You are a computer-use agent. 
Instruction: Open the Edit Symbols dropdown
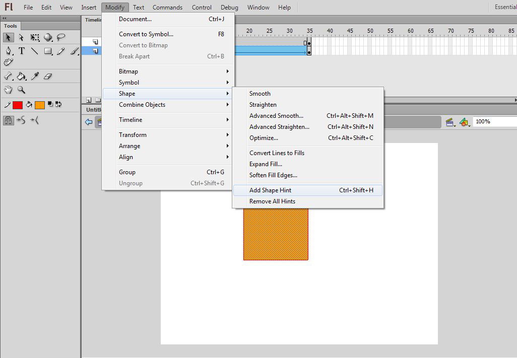click(x=465, y=122)
